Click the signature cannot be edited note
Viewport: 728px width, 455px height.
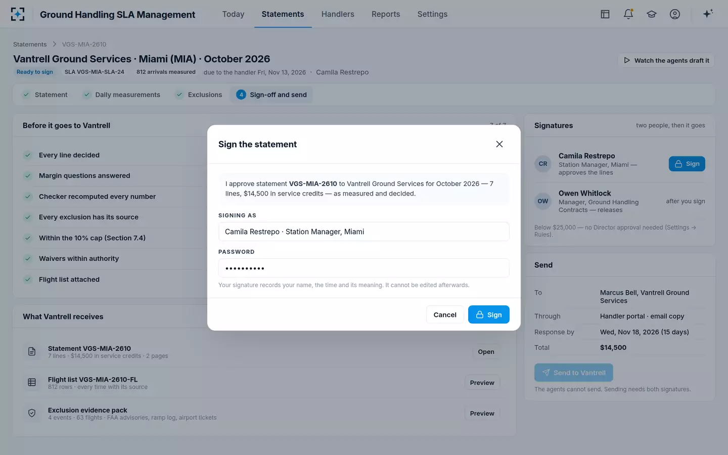point(344,285)
